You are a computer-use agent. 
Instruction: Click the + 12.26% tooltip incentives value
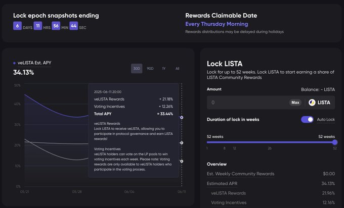click(166, 107)
